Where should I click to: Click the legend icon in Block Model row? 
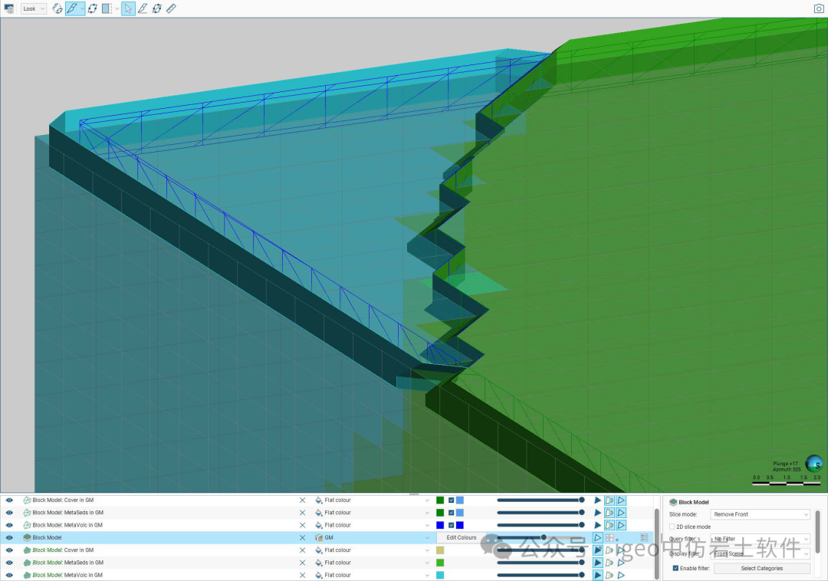[x=644, y=537]
